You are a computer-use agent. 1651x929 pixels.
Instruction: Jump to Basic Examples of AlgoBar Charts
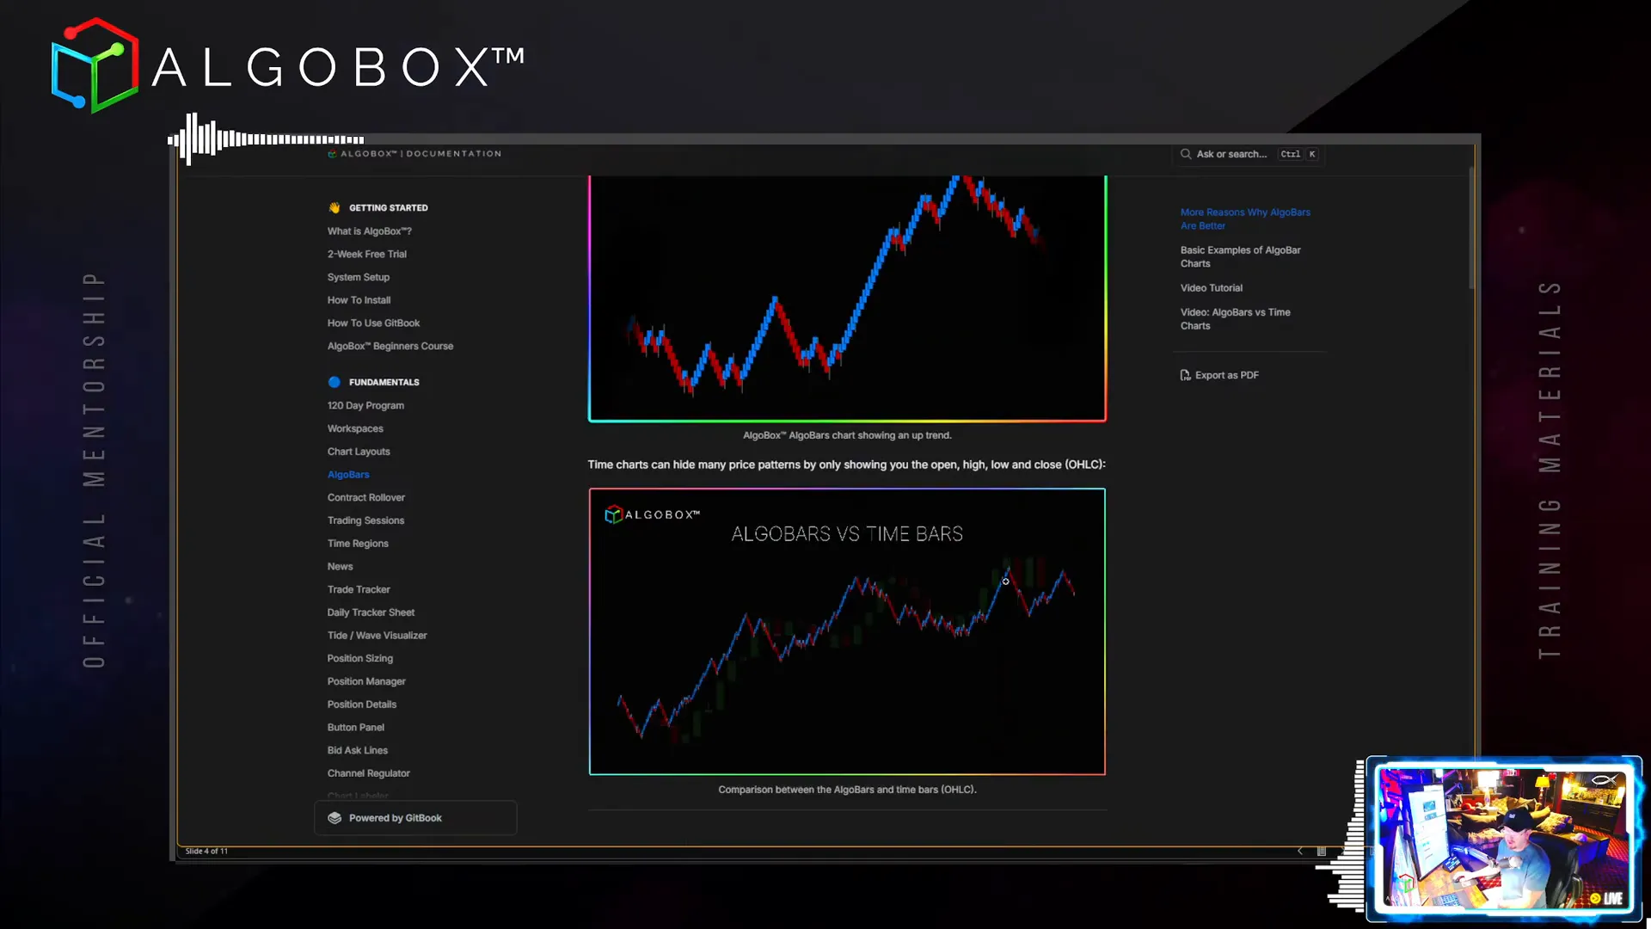(x=1240, y=257)
